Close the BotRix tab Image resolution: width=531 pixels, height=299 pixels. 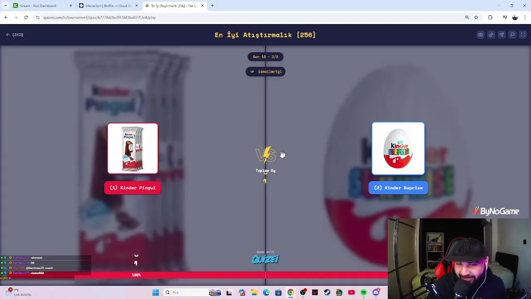pos(136,6)
